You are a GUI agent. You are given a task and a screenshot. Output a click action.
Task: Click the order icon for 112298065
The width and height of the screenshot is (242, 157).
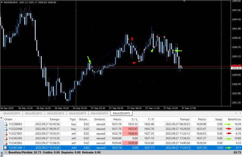pos(6,124)
